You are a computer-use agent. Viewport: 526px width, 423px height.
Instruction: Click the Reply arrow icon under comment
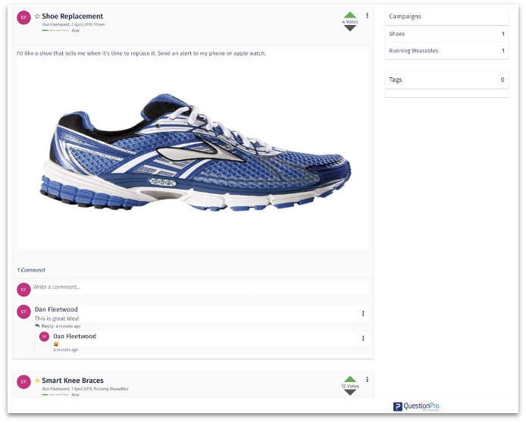pyautogui.click(x=37, y=326)
